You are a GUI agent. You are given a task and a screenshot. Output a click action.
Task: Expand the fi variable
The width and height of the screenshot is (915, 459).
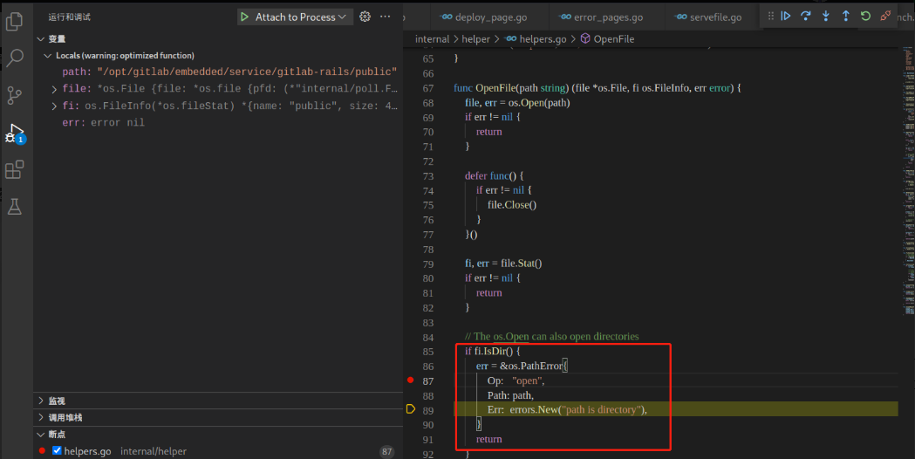tap(54, 106)
